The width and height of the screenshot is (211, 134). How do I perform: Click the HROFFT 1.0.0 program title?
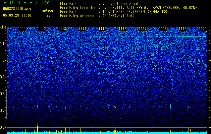(26, 3)
